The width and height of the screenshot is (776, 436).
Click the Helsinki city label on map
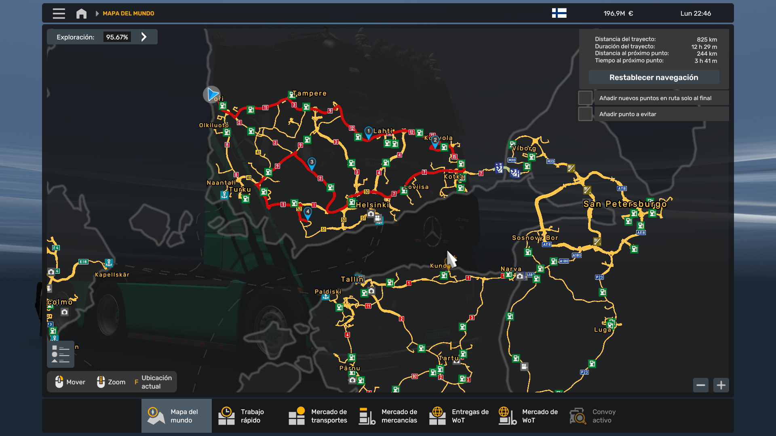pyautogui.click(x=372, y=205)
